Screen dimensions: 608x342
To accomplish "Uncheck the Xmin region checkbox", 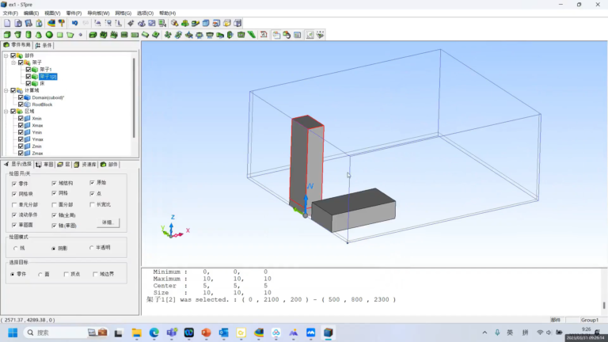I will [21, 118].
